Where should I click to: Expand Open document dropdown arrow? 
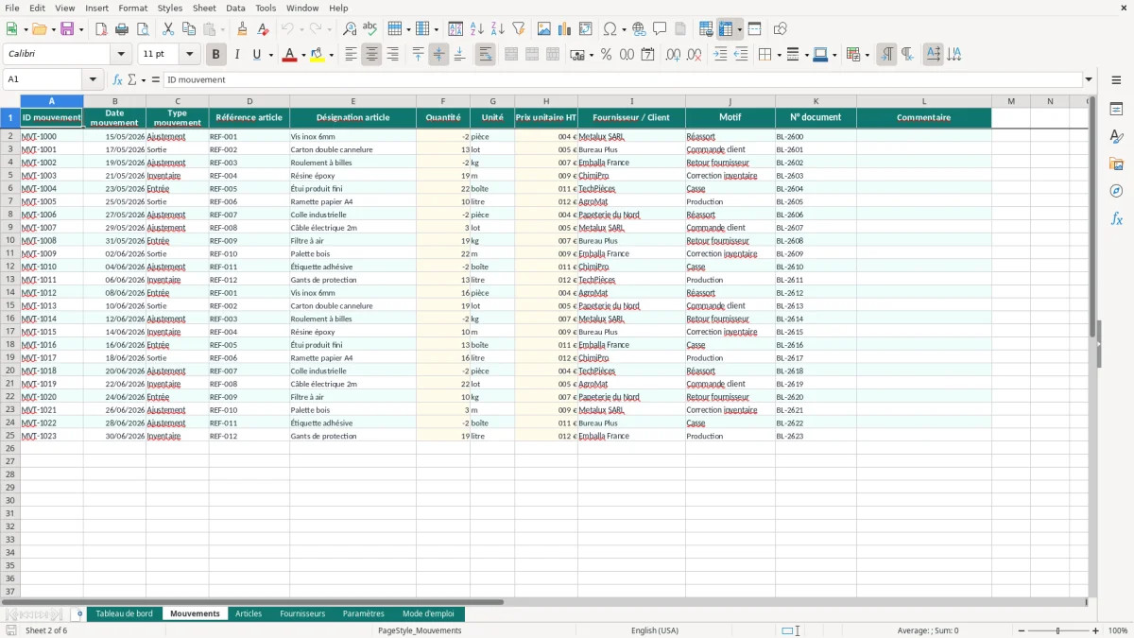52,29
